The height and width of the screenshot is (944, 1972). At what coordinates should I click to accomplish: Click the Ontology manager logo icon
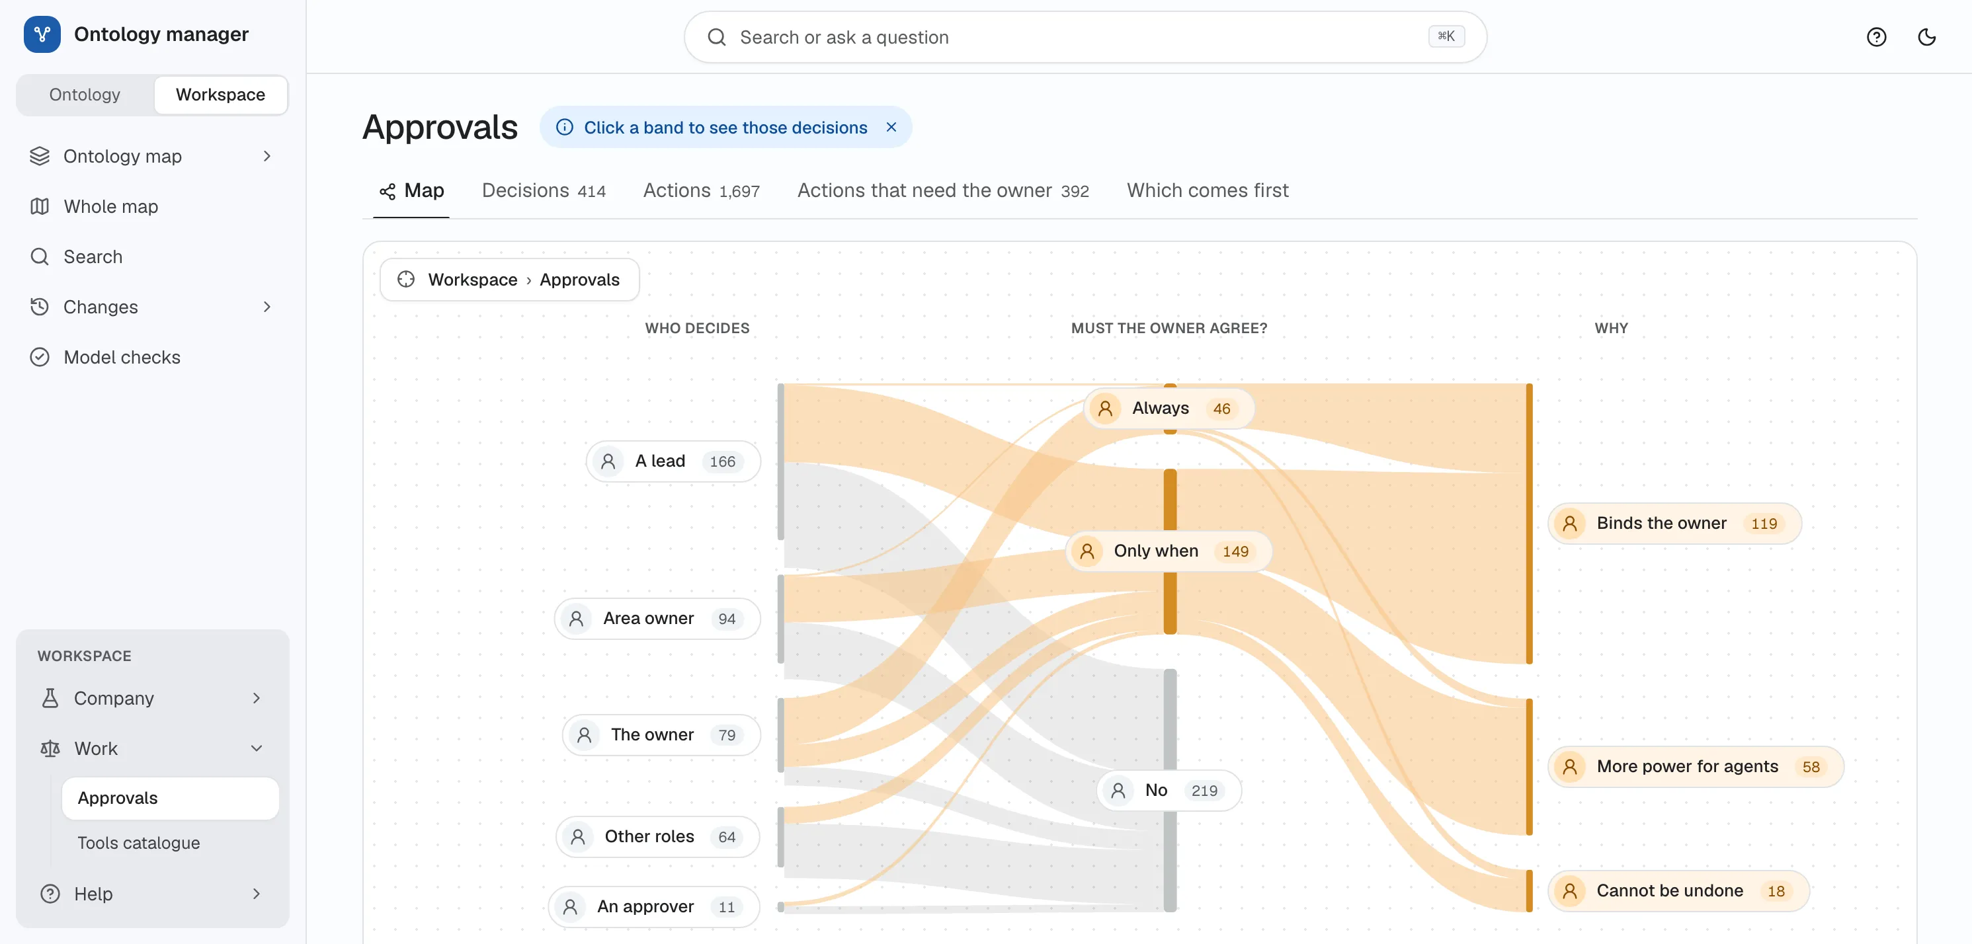coord(42,34)
